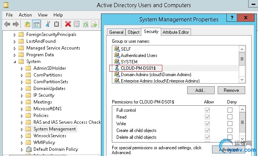Check Deny for Write permission

pos(230,124)
